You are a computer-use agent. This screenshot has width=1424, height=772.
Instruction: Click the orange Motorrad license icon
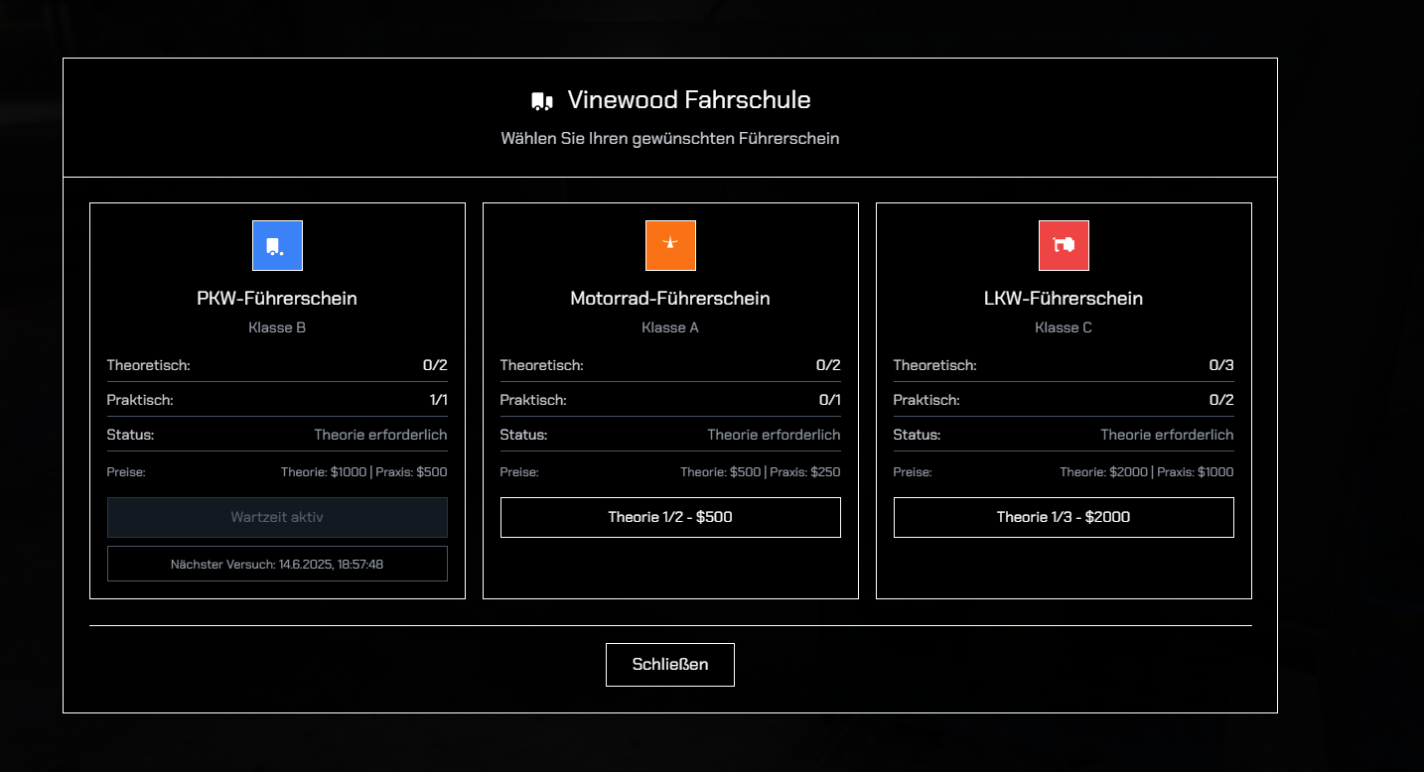[x=670, y=245]
